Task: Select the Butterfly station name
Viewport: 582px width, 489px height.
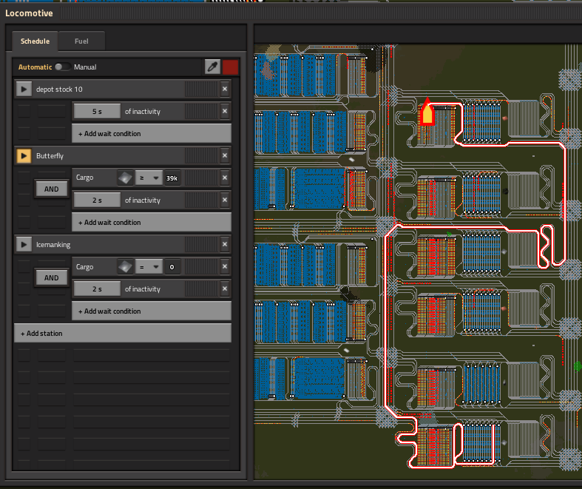Action: coord(50,155)
